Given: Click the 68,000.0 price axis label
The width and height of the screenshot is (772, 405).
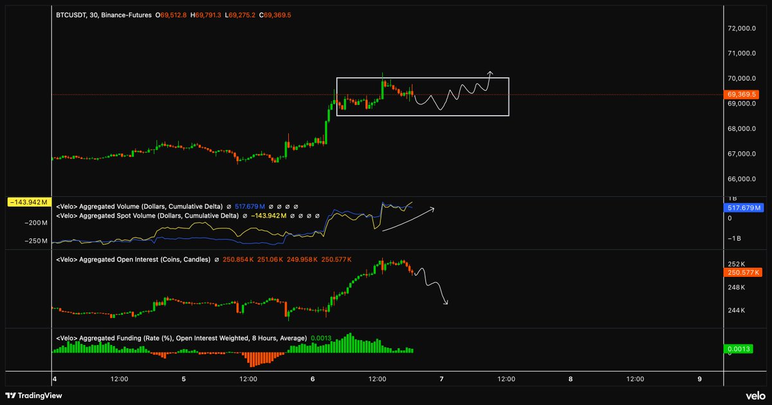Looking at the screenshot, I should [x=741, y=129].
